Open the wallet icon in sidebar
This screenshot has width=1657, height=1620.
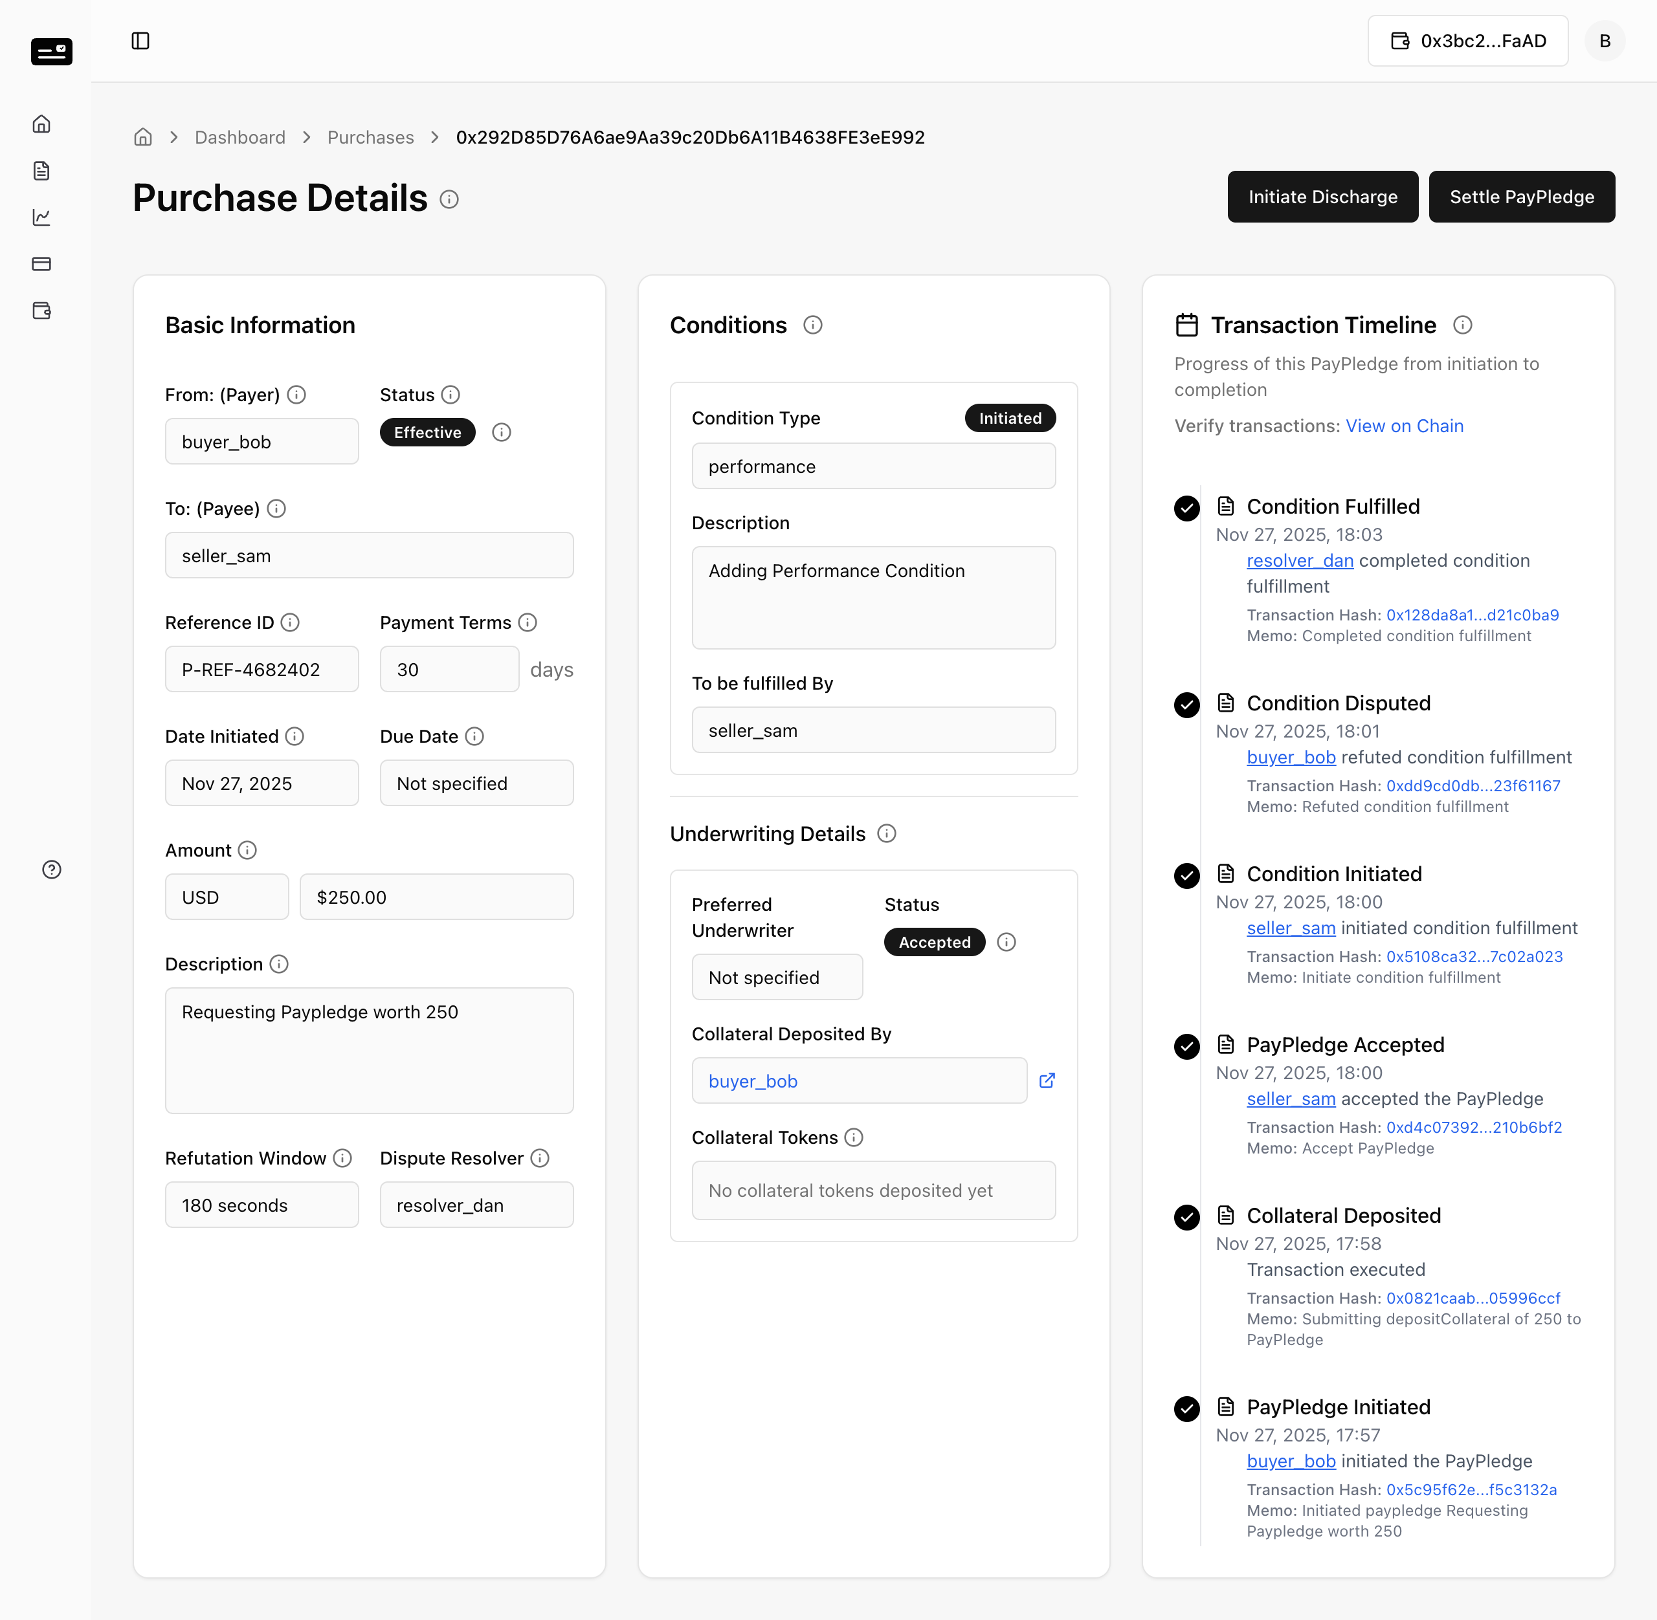tap(41, 311)
